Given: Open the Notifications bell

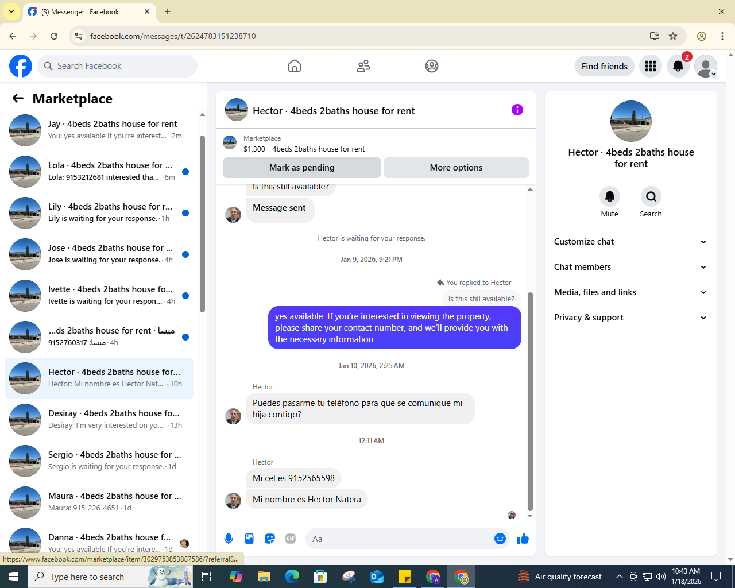Looking at the screenshot, I should click(x=678, y=66).
